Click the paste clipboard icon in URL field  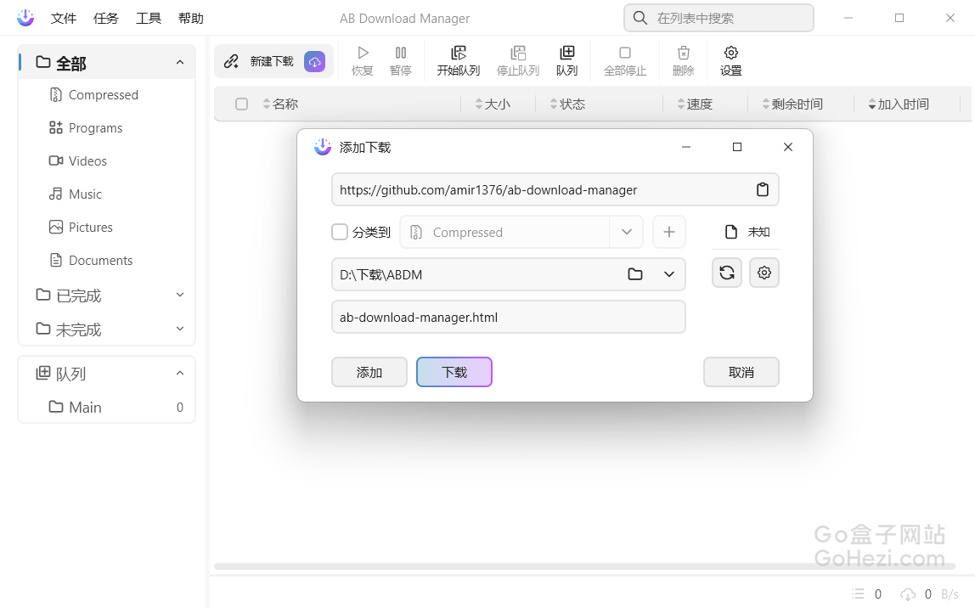[x=762, y=190]
